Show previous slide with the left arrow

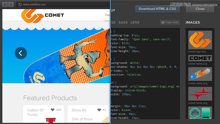pyautogui.click(x=21, y=53)
